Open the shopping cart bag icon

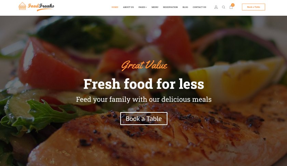point(231,7)
